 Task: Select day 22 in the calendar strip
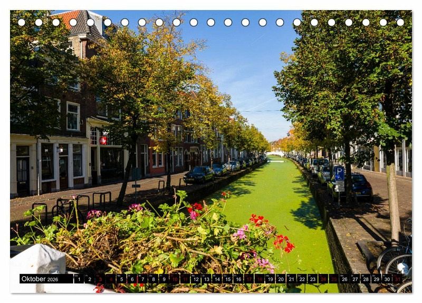[302, 279]
